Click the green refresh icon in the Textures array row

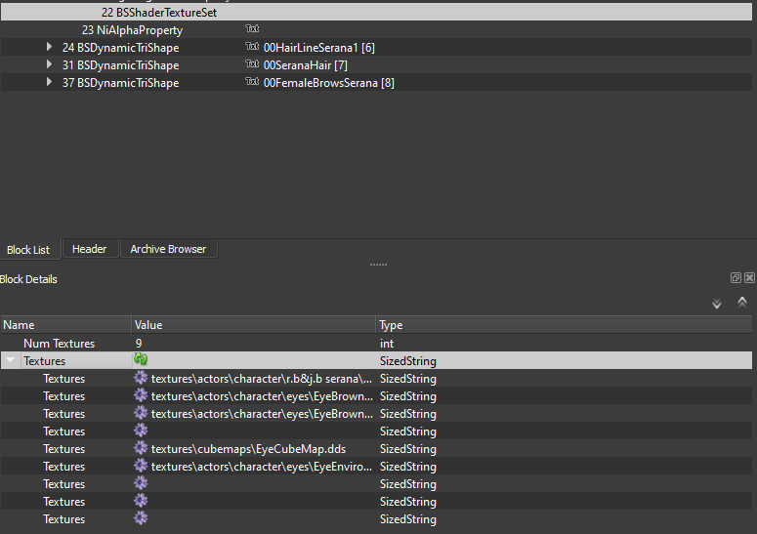coord(141,359)
